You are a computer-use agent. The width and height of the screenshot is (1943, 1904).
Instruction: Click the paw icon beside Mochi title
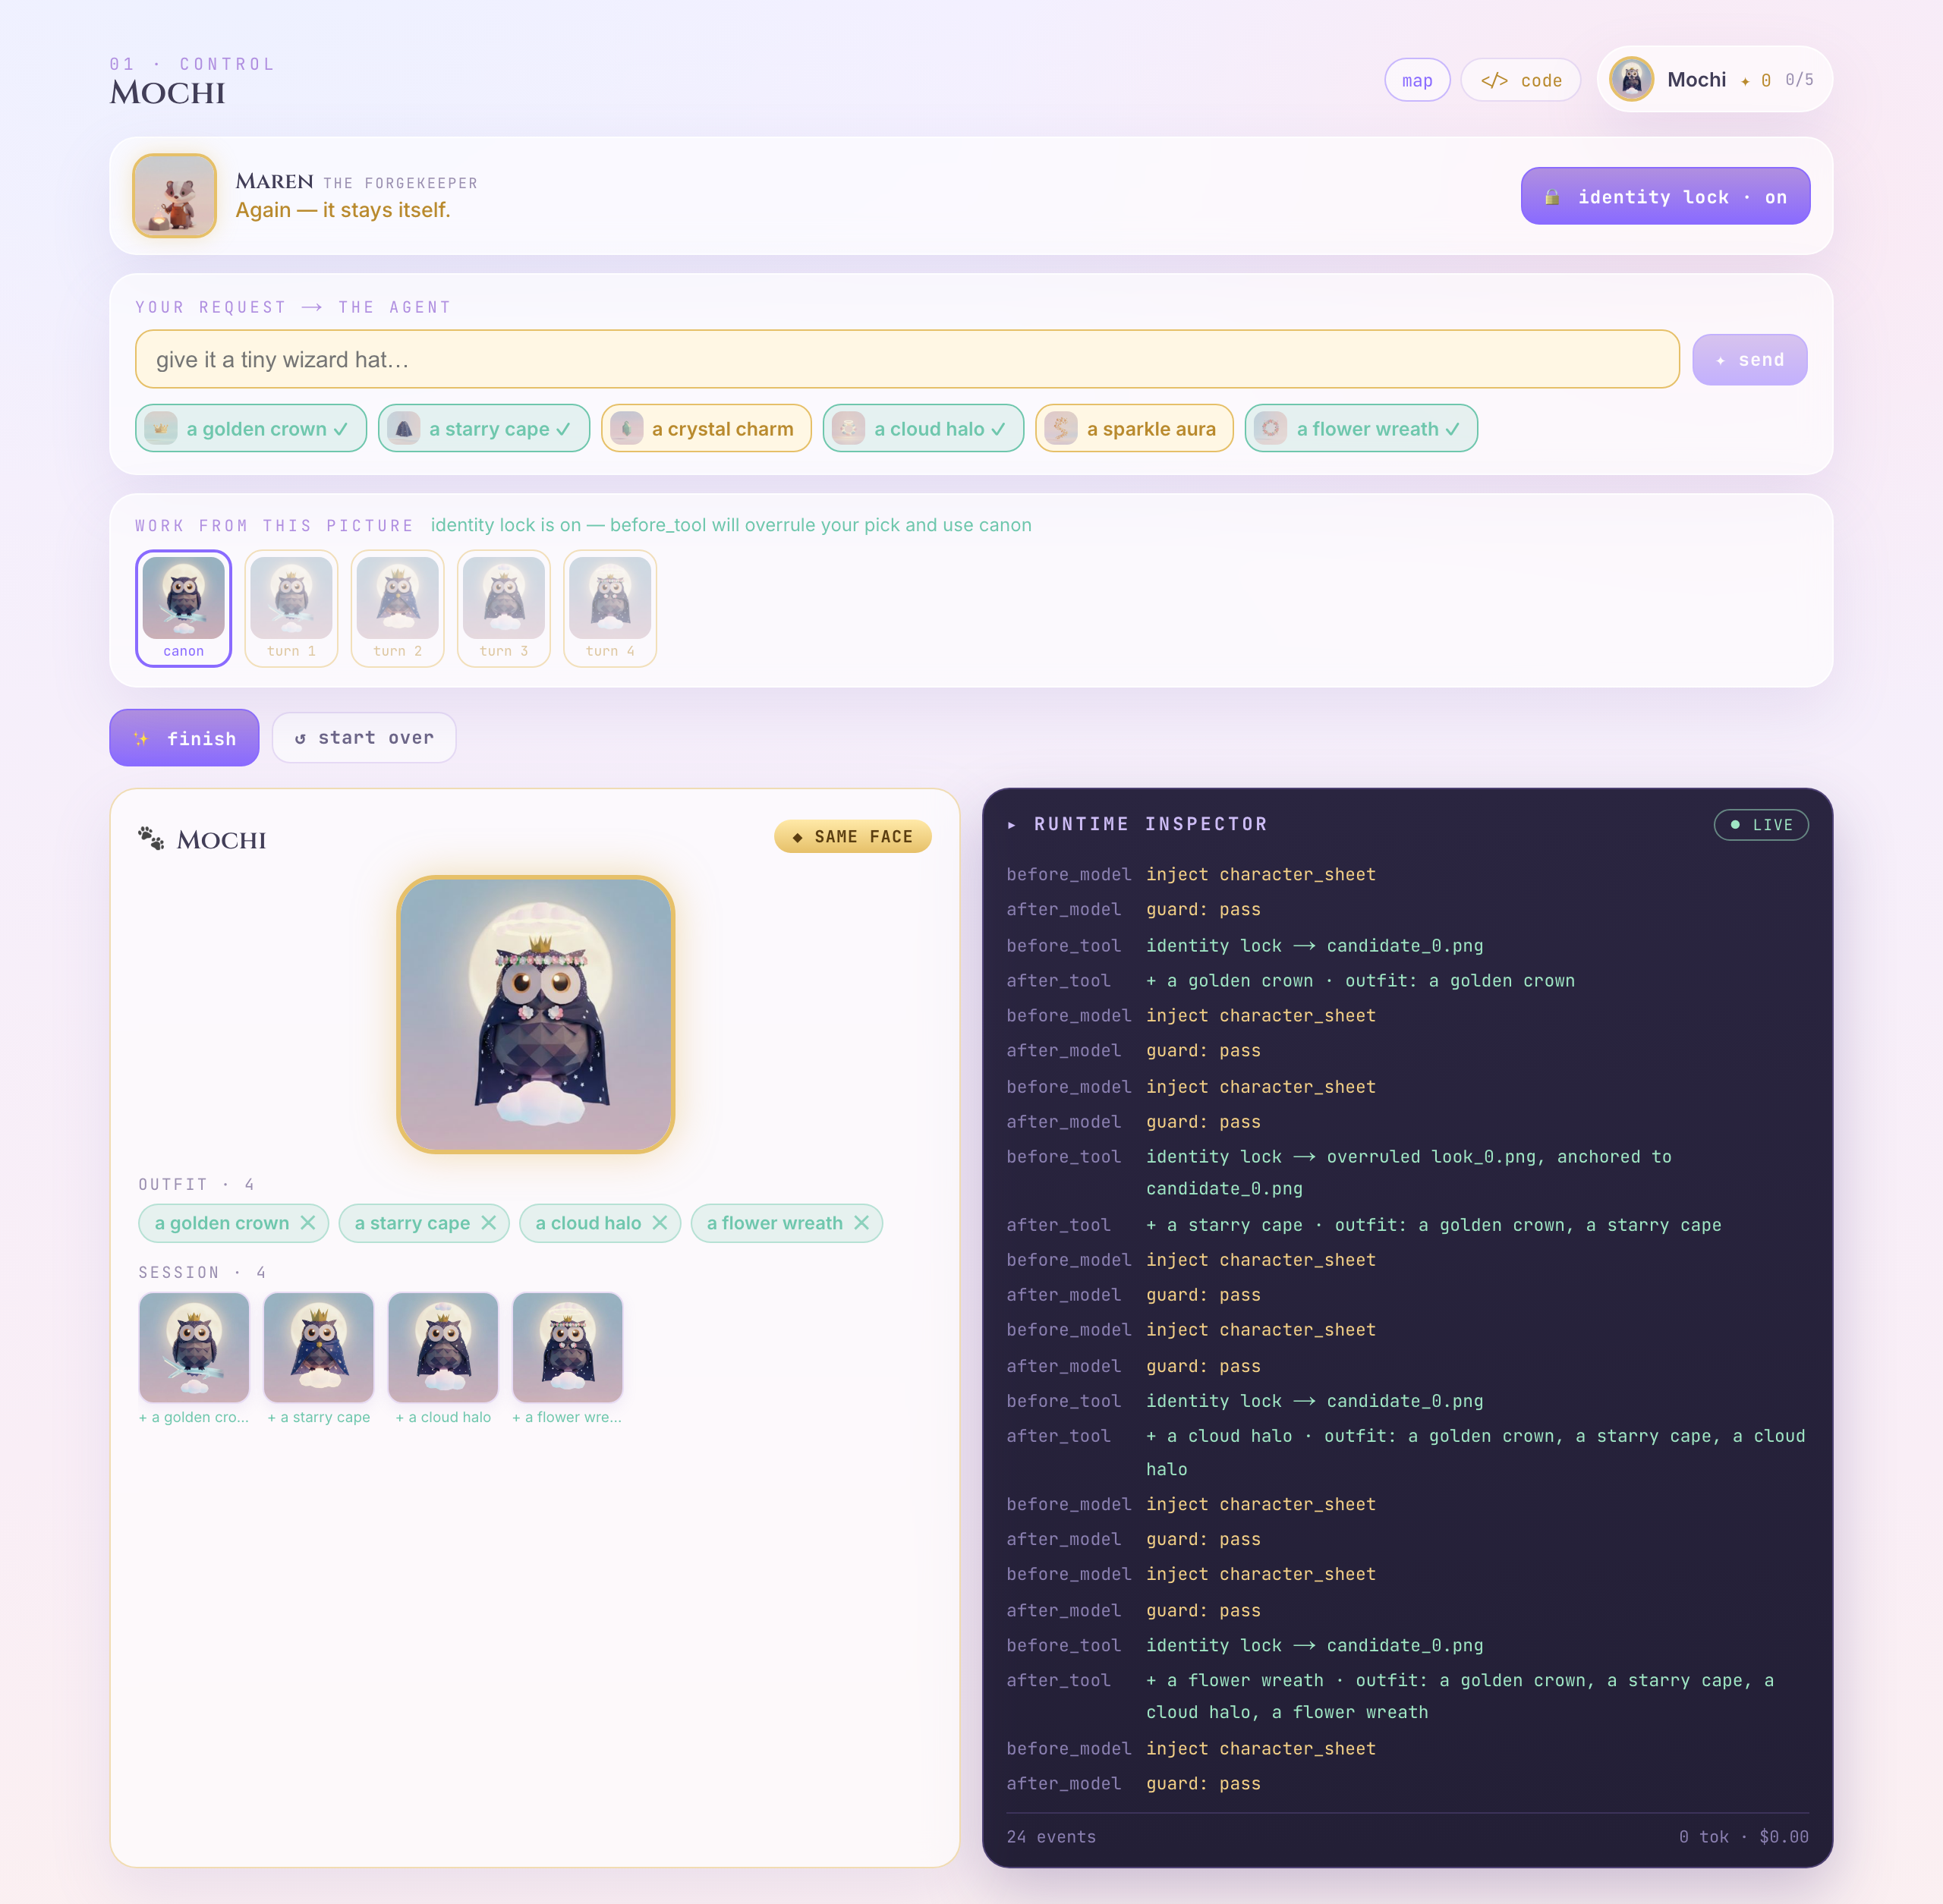coord(151,838)
